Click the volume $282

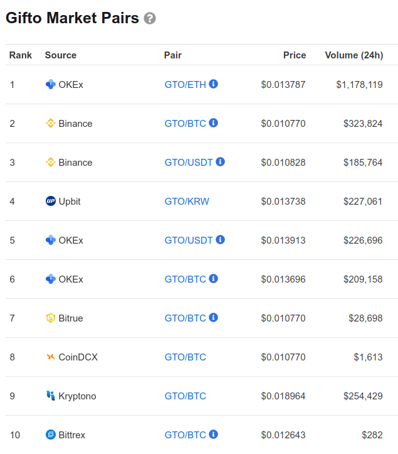pyautogui.click(x=372, y=435)
